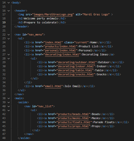Click the 'Table' link text on line 31
This screenshot has width=134, height=141.
[99, 70]
